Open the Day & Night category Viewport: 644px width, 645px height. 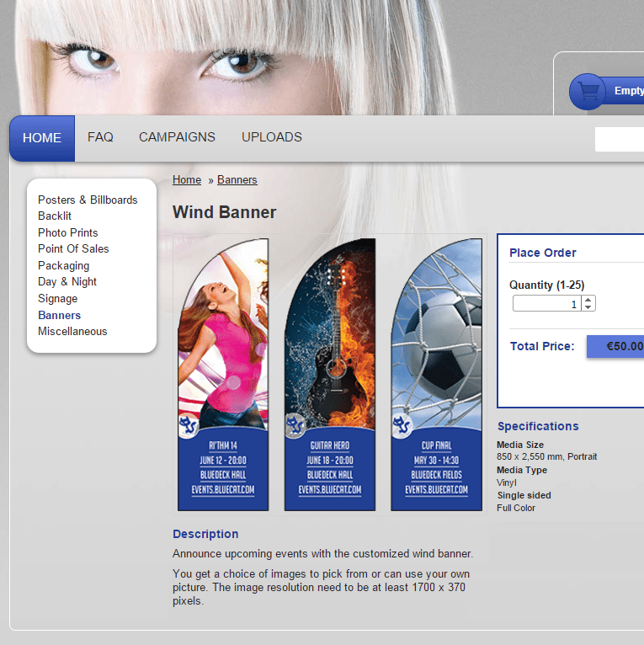coord(67,282)
